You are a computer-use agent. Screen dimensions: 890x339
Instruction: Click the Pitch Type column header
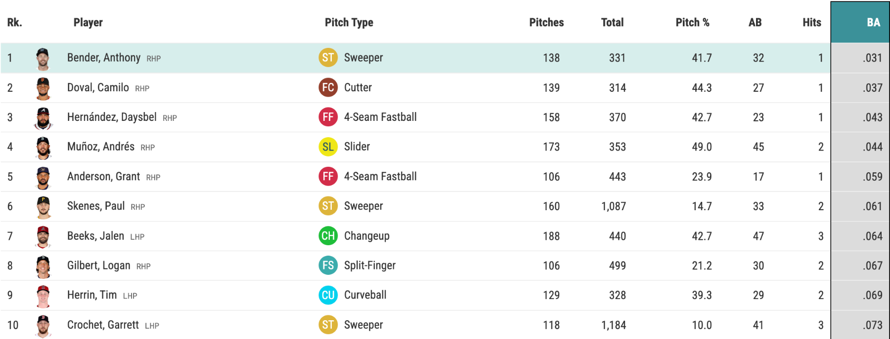[x=349, y=22]
